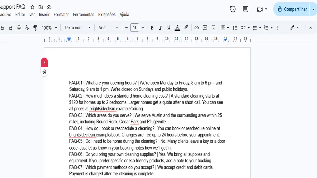Insert an image

(213, 28)
